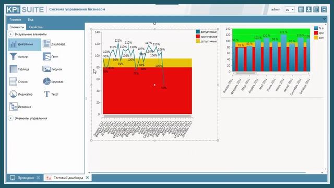
Task: Collapse the ribbon with the chevron
Action: click(x=324, y=19)
